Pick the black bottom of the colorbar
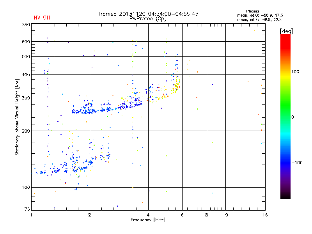 click(285, 196)
